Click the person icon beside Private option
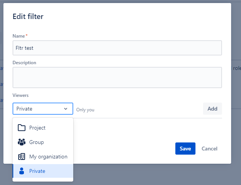Viewport: 241px width, 185px height. [22, 171]
